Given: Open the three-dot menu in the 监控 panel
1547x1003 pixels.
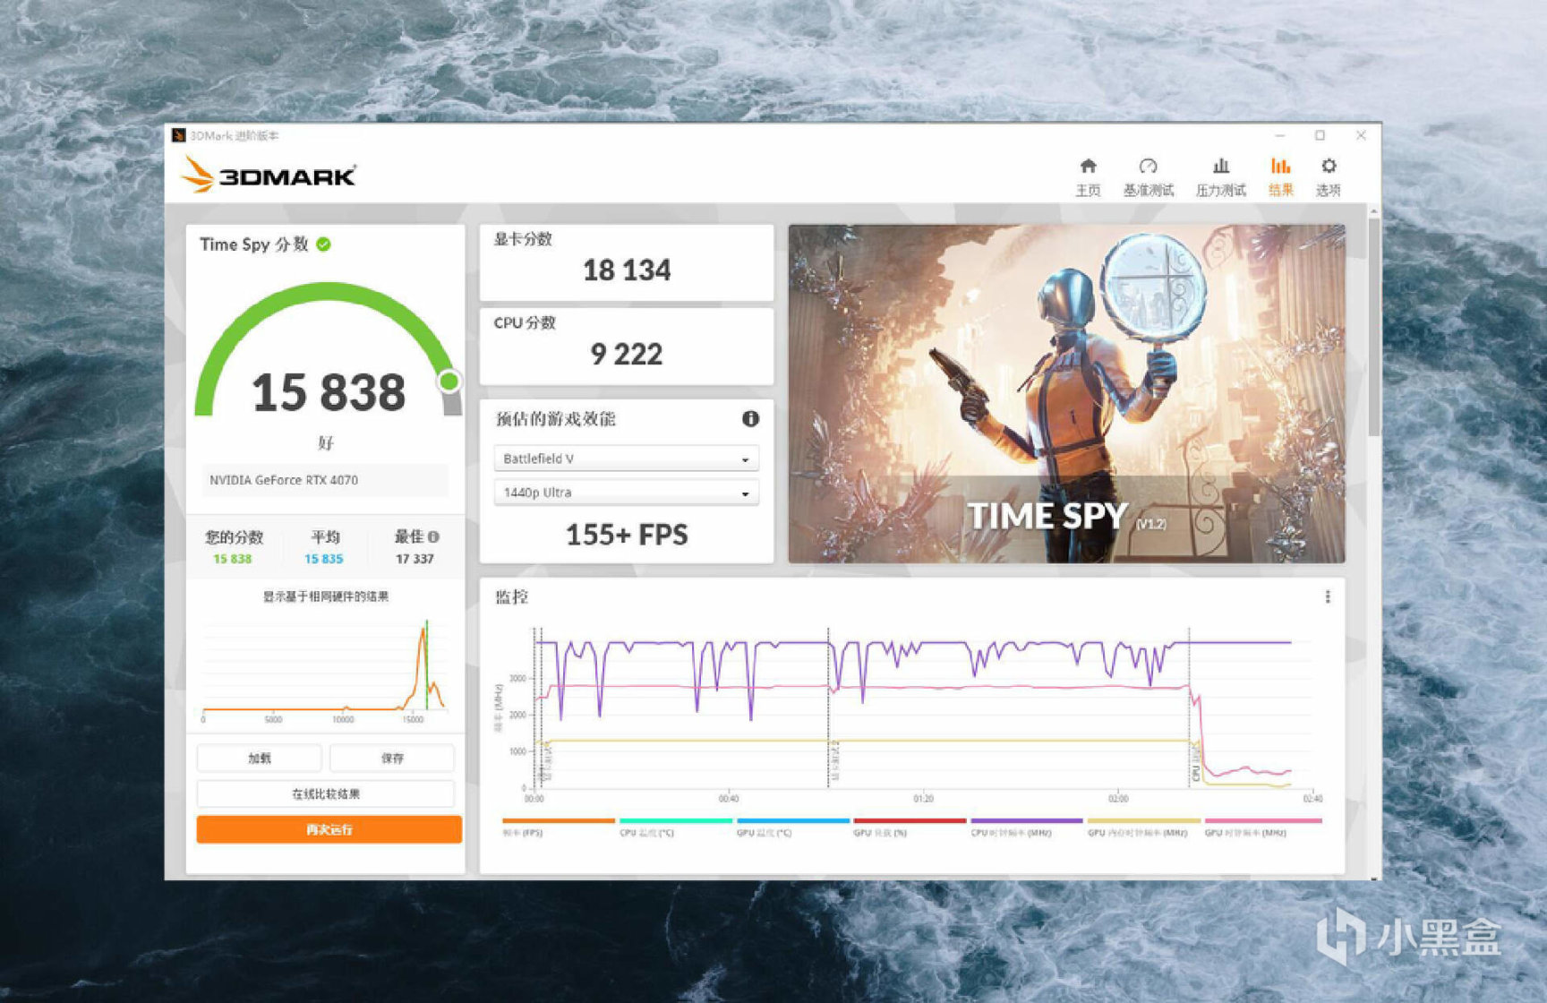Looking at the screenshot, I should tap(1328, 596).
